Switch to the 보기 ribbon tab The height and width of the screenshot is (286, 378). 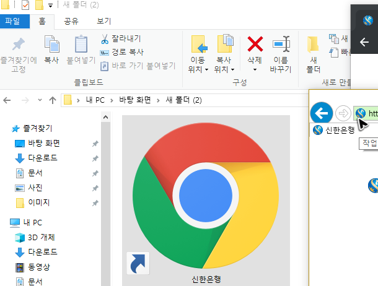(104, 21)
